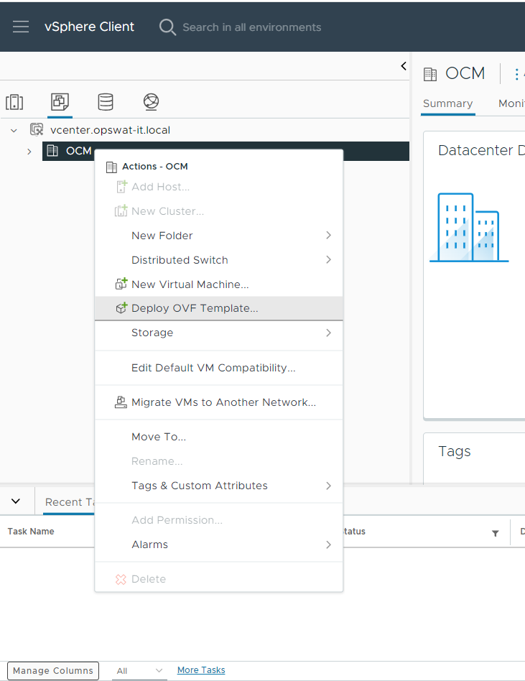Screen dimensions: 525x681
Task: Choose New Folder from the context menu
Action: click(x=219, y=236)
